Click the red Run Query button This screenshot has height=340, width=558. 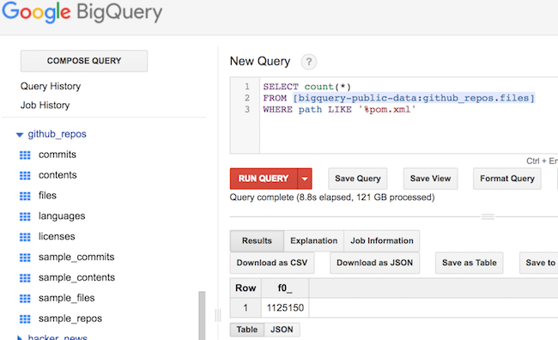tap(264, 179)
